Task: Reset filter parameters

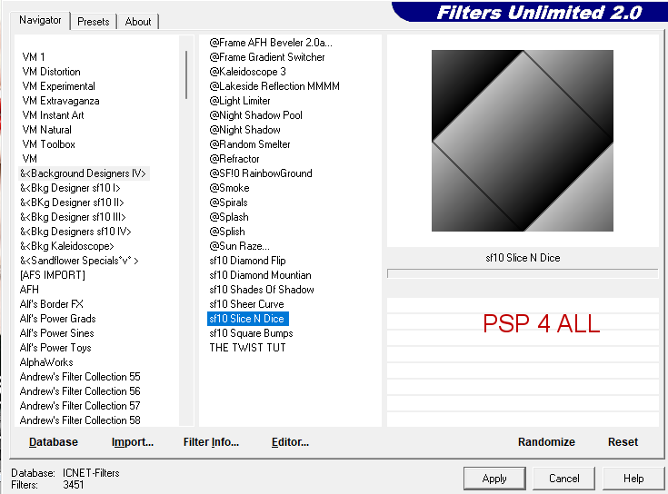Action: coord(623,442)
